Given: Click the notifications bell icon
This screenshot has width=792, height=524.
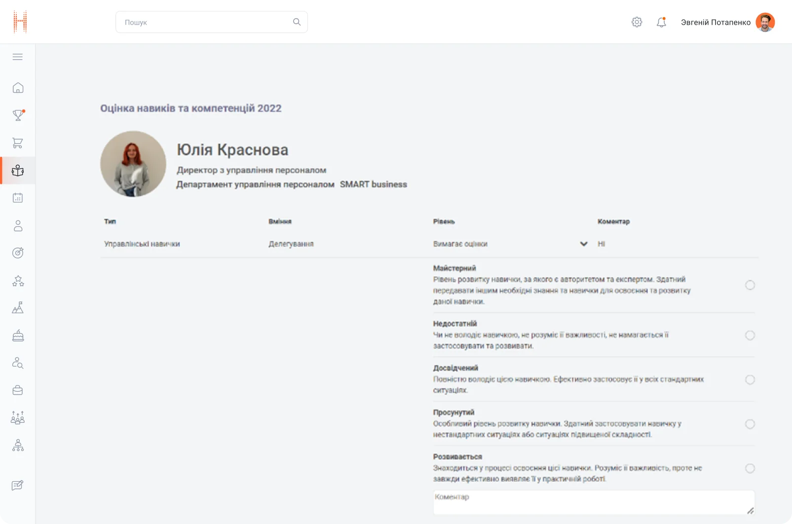Looking at the screenshot, I should pyautogui.click(x=661, y=22).
